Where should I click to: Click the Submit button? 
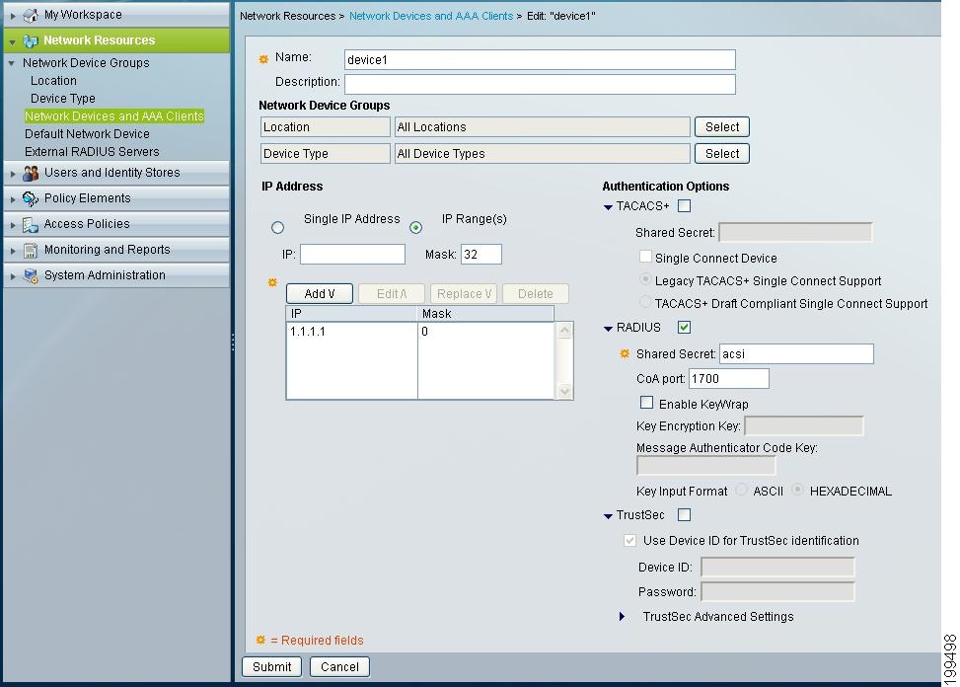(x=271, y=666)
